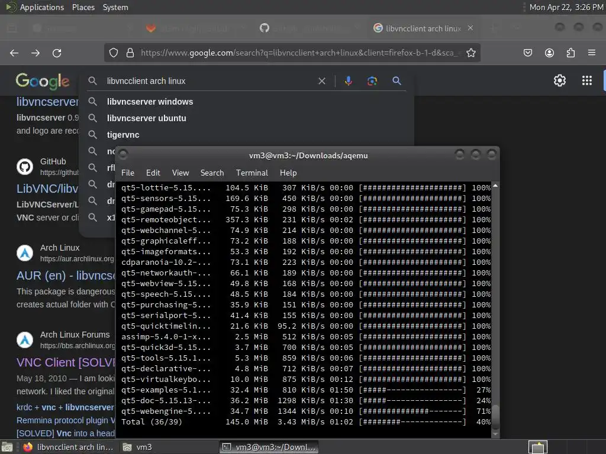Image resolution: width=606 pixels, height=454 pixels.
Task: Open the Terminal menu in terminal
Action: tap(252, 173)
